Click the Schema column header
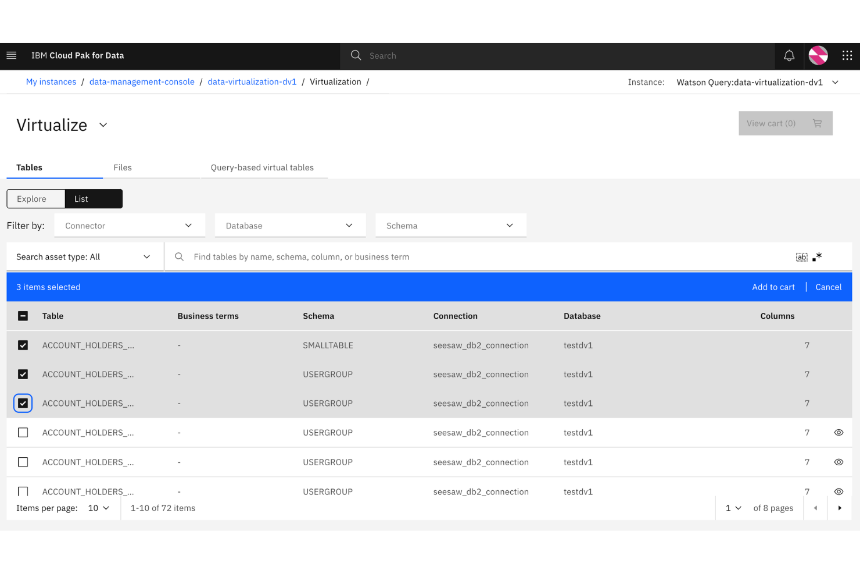 click(318, 316)
